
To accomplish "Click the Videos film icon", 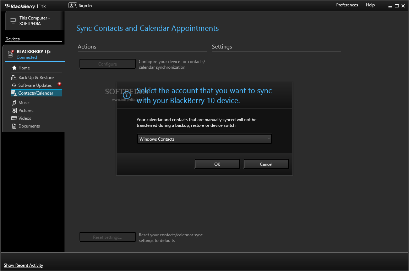I will (x=14, y=118).
